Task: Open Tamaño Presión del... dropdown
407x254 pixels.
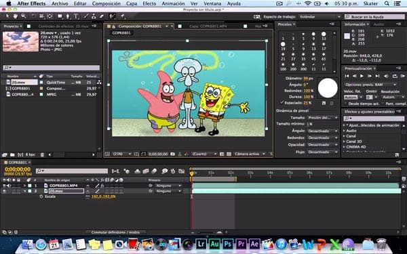Action: 322,117
